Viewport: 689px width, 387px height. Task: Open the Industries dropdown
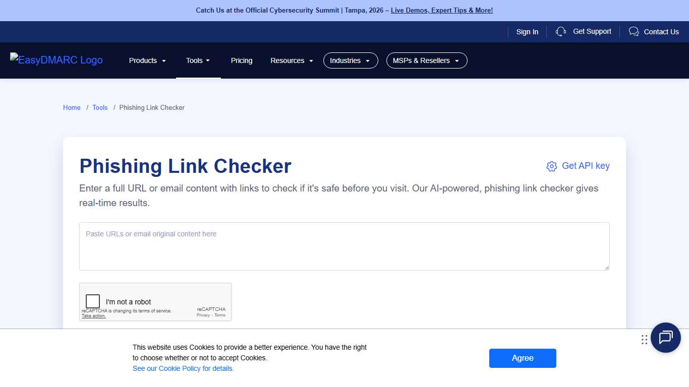click(x=350, y=60)
